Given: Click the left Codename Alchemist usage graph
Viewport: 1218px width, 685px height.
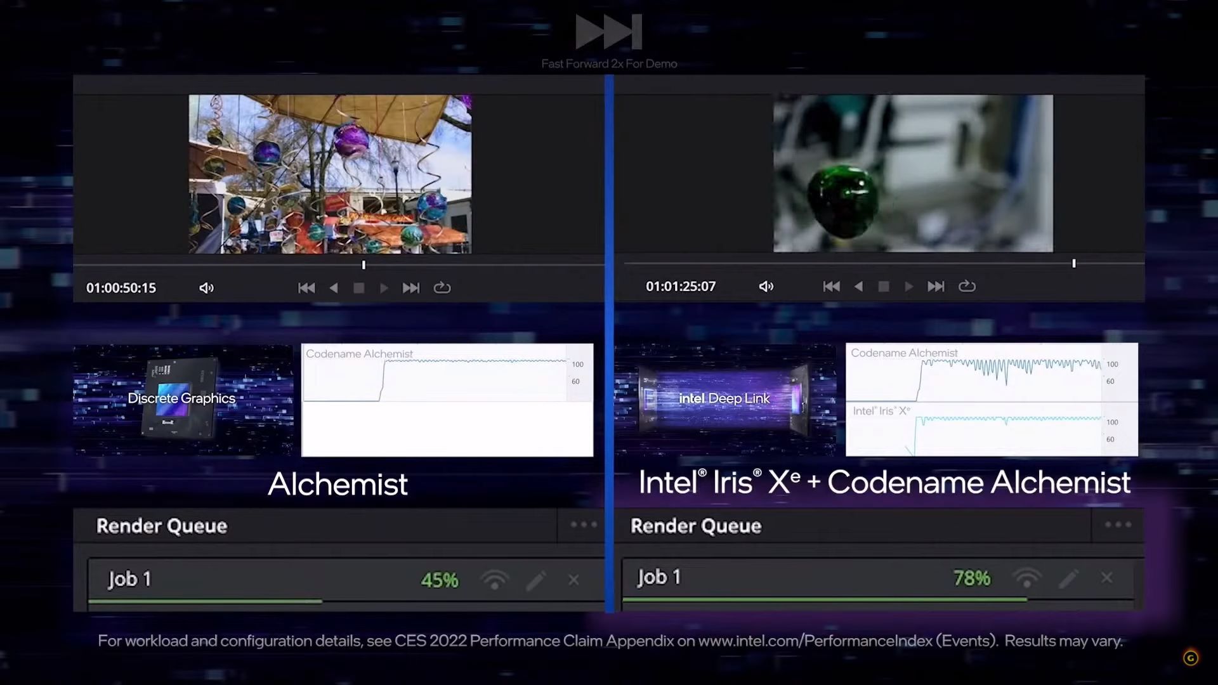Looking at the screenshot, I should tap(447, 373).
